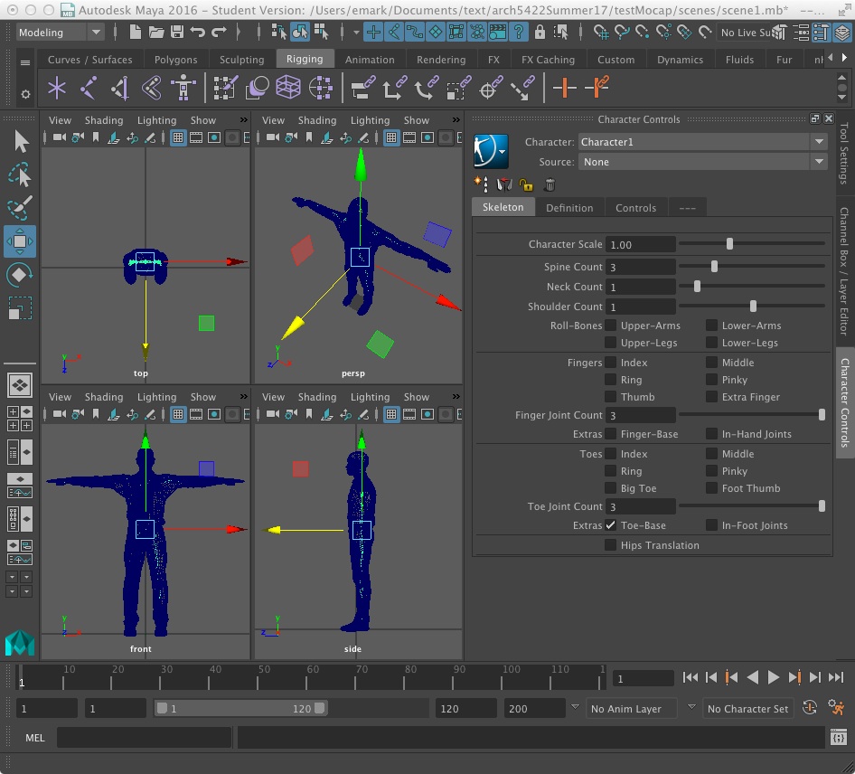
Task: Expand the Source dropdown set to None
Action: pos(703,162)
